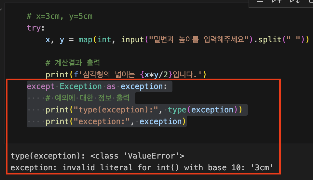The width and height of the screenshot is (313, 180).
Task: Run this cell and below via toolbar
Action: tap(295, 2)
